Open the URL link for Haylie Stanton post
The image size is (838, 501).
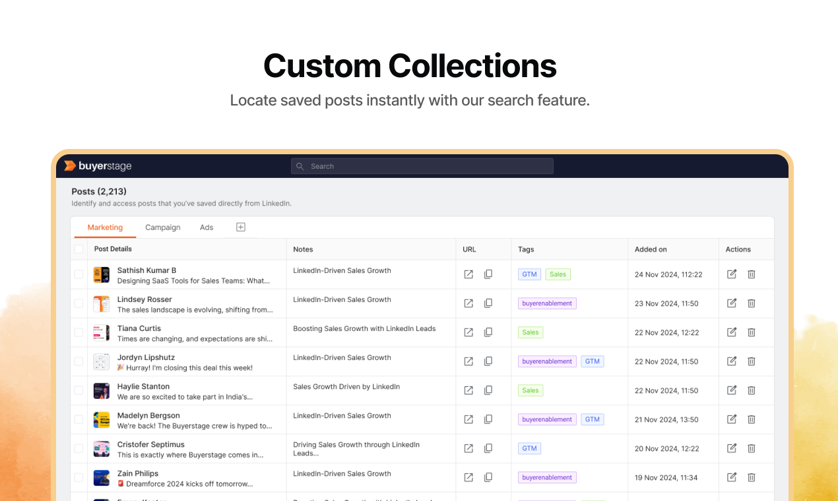pyautogui.click(x=468, y=390)
